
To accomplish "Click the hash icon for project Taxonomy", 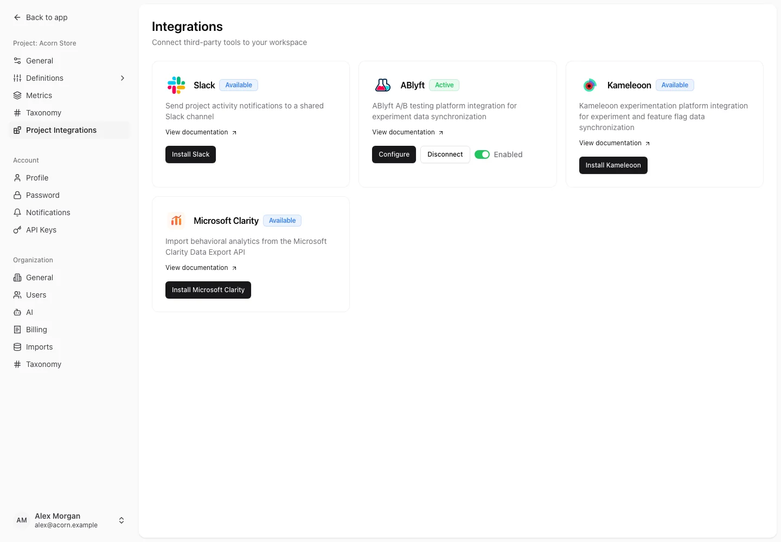I will [17, 113].
